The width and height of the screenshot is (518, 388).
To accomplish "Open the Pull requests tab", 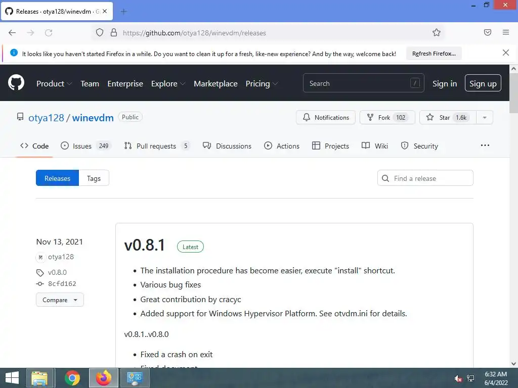I will pos(157,146).
